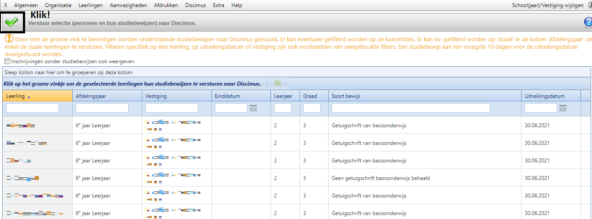Viewport: 592px width, 219px height.
Task: Click School(jaar)/Vestiging wijzigen link
Action: point(548,5)
